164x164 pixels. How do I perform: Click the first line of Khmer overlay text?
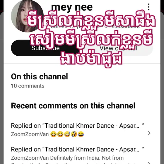pos(91,21)
